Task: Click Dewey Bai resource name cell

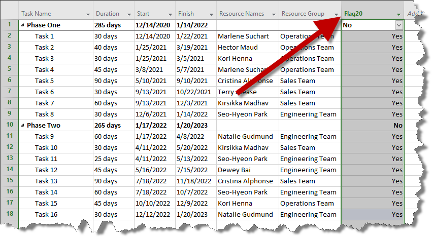Action: (x=247, y=170)
